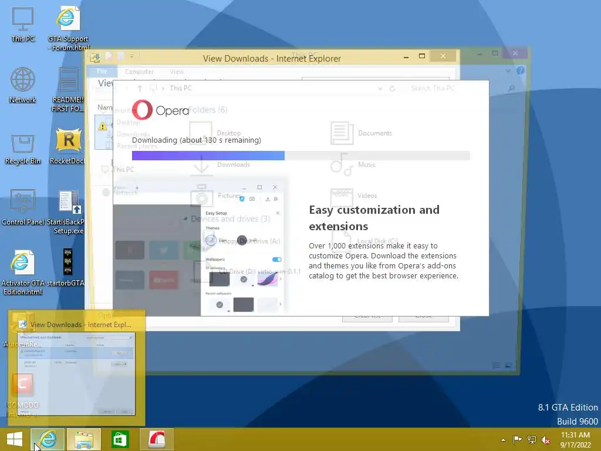Open GTA Support Forum.html desktop icon
This screenshot has width=601, height=451.
[x=68, y=28]
